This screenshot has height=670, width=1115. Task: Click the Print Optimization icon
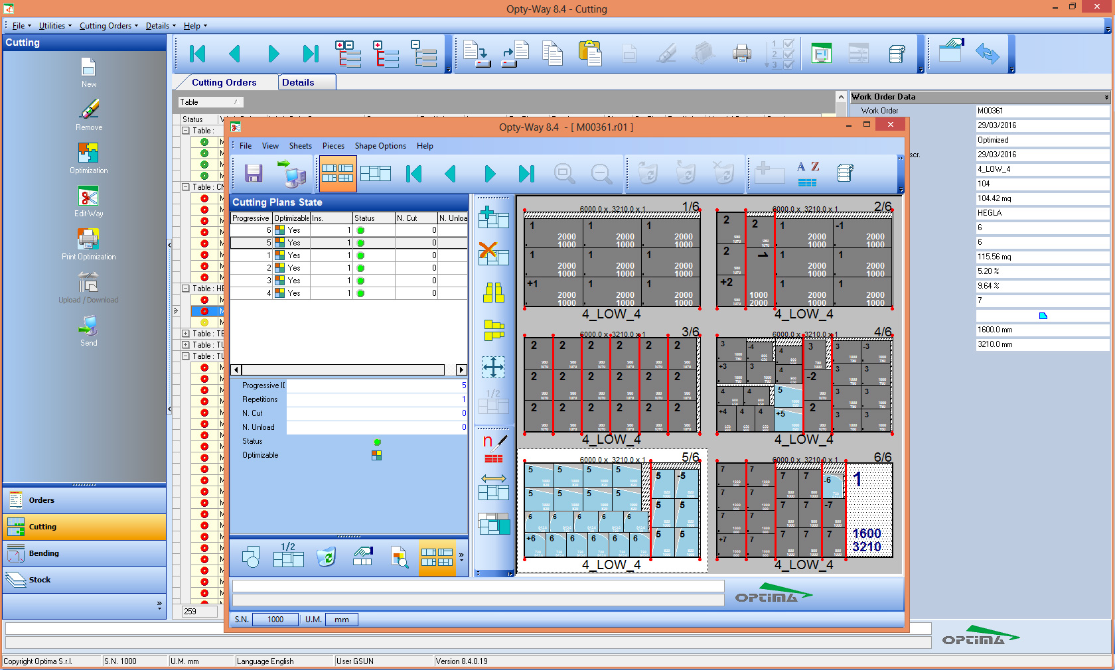point(88,239)
